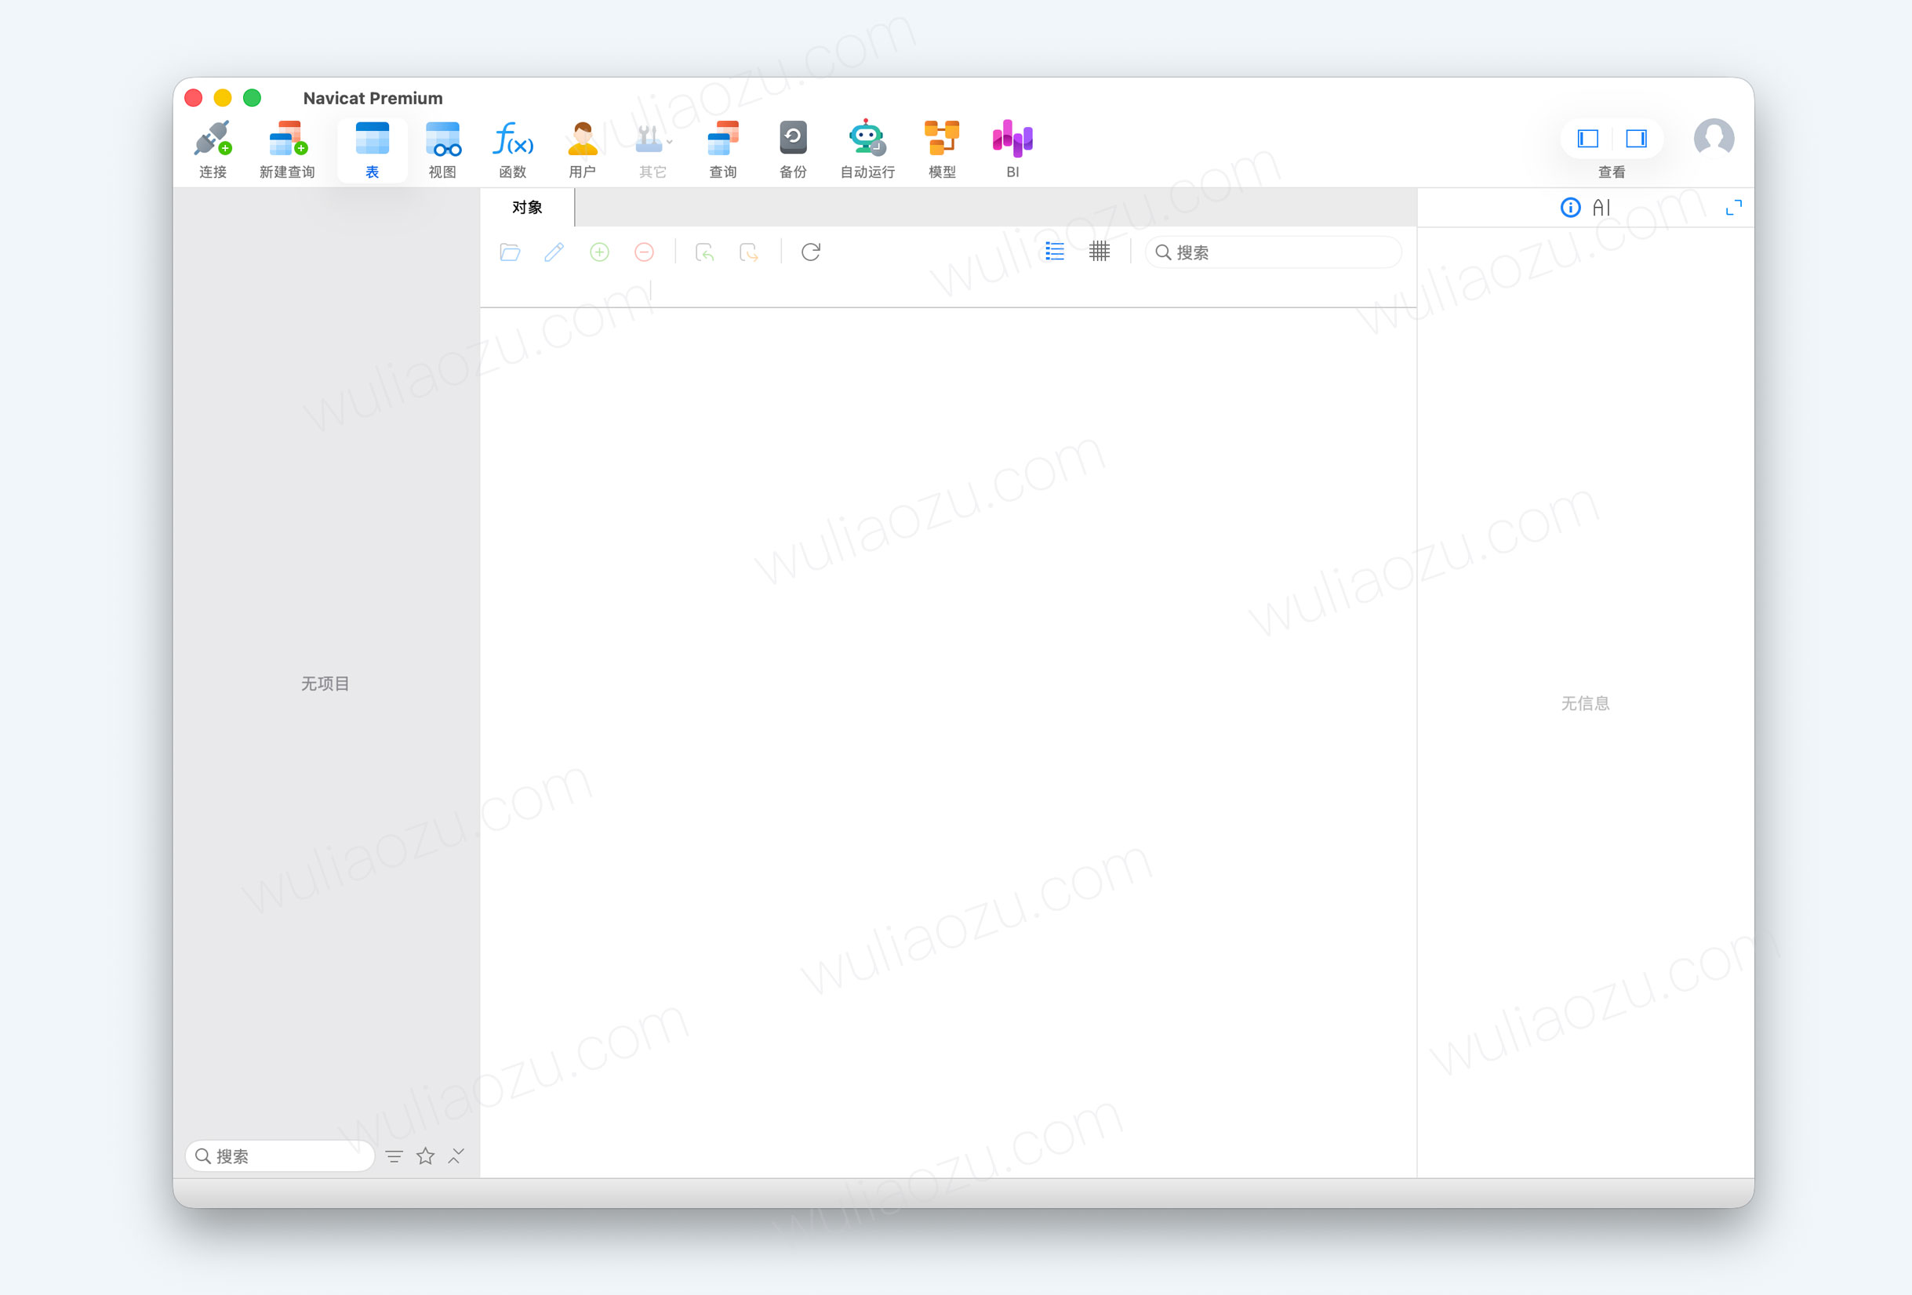1912x1295 pixels.
Task: Open Automation (自动运行) robot icon
Action: [x=867, y=140]
